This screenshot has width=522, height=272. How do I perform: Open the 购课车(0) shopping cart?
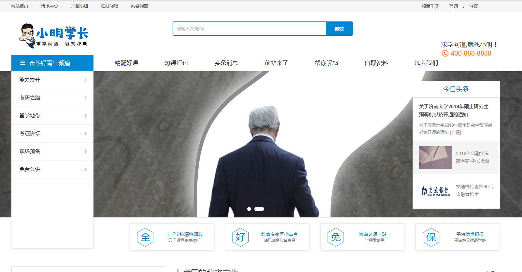430,6
